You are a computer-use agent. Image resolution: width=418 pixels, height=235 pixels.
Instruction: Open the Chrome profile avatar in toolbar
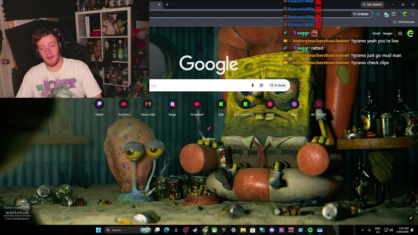405,14
